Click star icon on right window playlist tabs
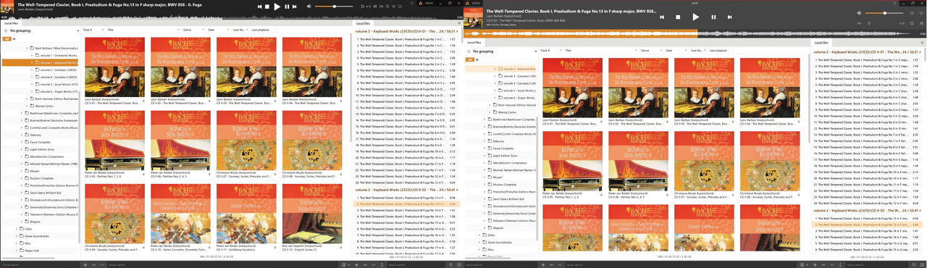The height and width of the screenshot is (268, 927). pyautogui.click(x=922, y=42)
